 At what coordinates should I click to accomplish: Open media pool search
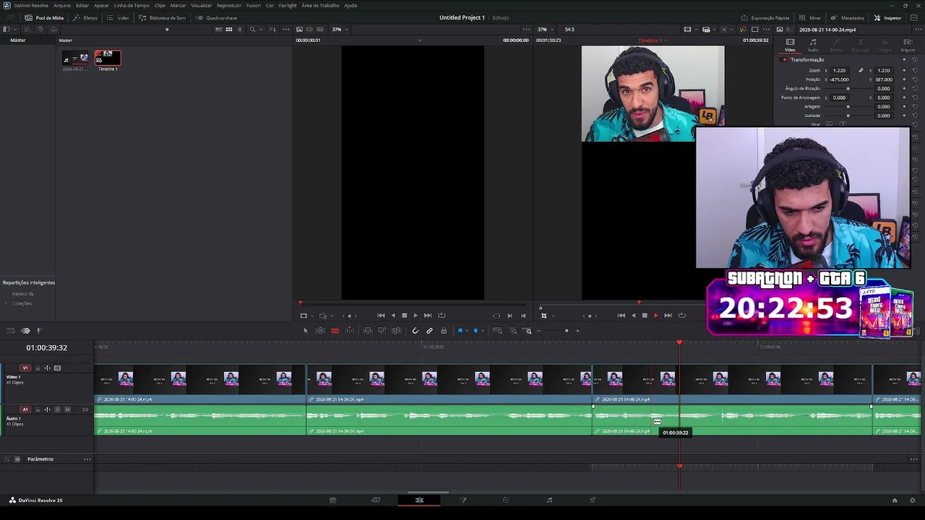click(252, 30)
